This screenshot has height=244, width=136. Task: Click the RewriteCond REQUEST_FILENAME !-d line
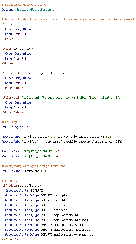point(30,156)
